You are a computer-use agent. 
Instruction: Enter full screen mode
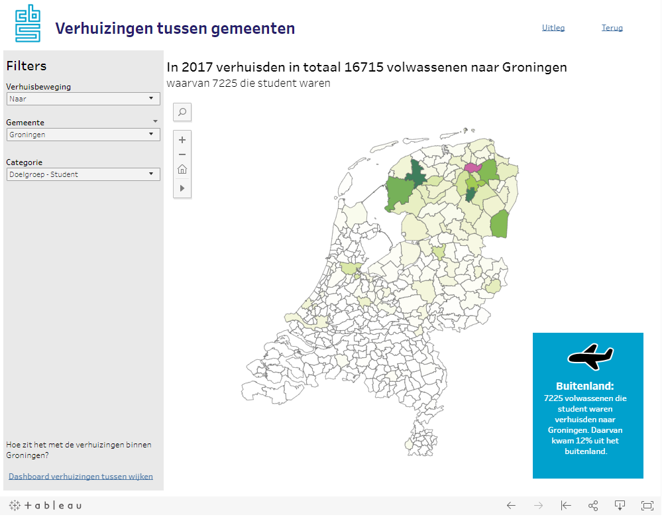(647, 506)
